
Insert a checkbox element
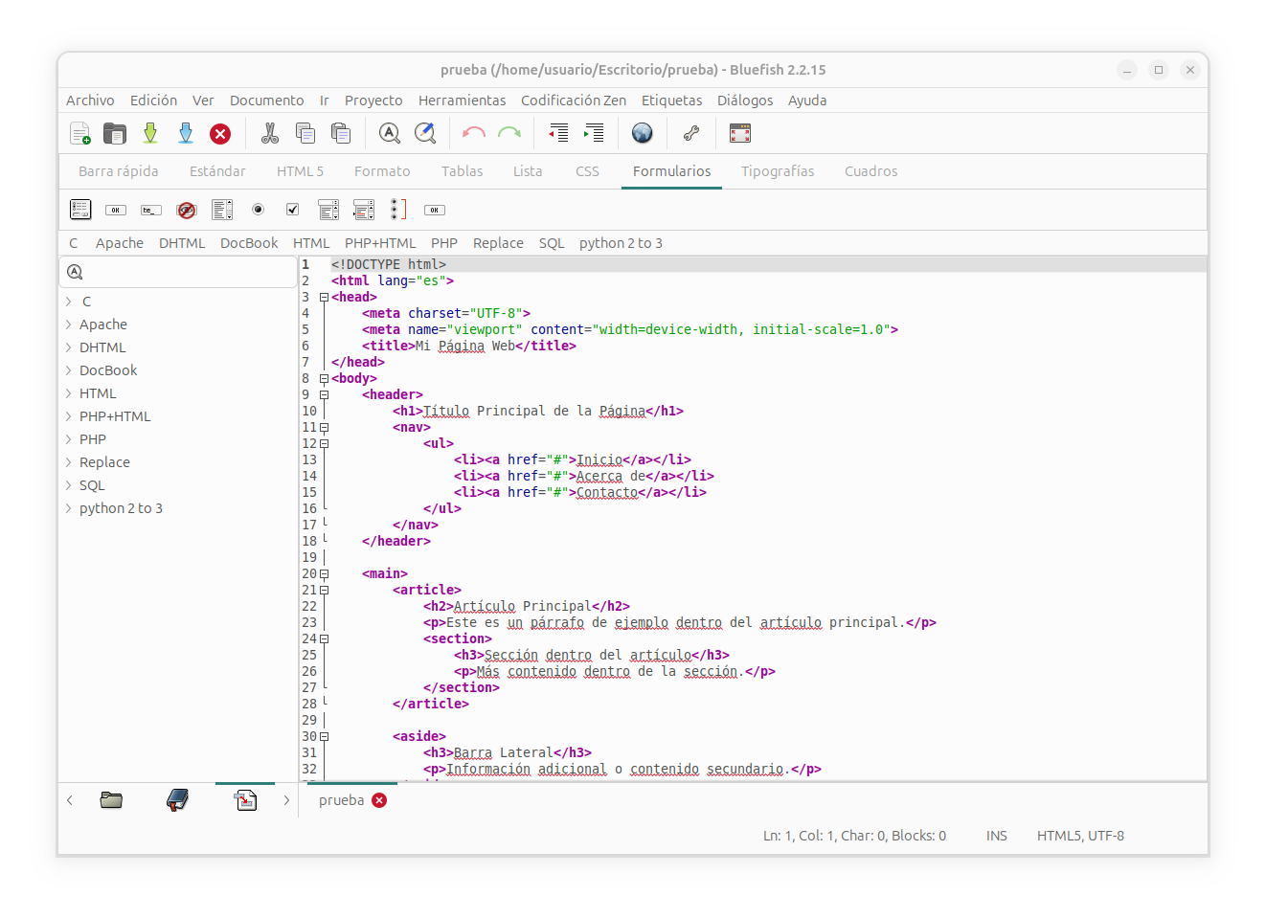[293, 209]
